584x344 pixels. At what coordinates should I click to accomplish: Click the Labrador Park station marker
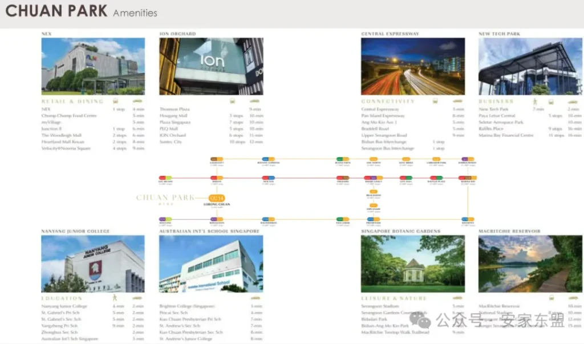436,159
